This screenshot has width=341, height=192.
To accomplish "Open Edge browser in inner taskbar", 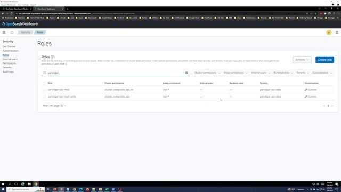I will pos(22,184).
